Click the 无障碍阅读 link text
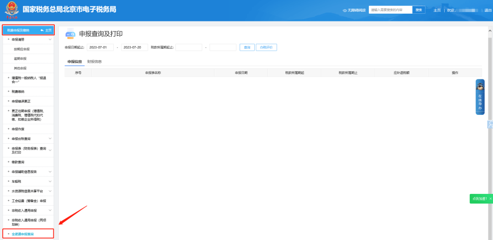 (x=357, y=10)
